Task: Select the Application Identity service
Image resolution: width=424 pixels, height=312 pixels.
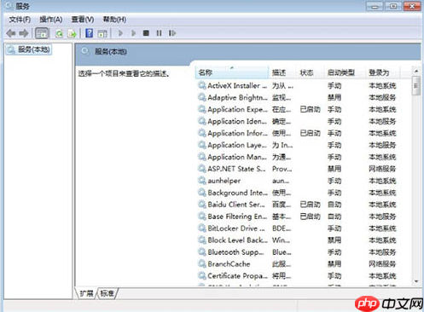Action: pyautogui.click(x=297, y=121)
